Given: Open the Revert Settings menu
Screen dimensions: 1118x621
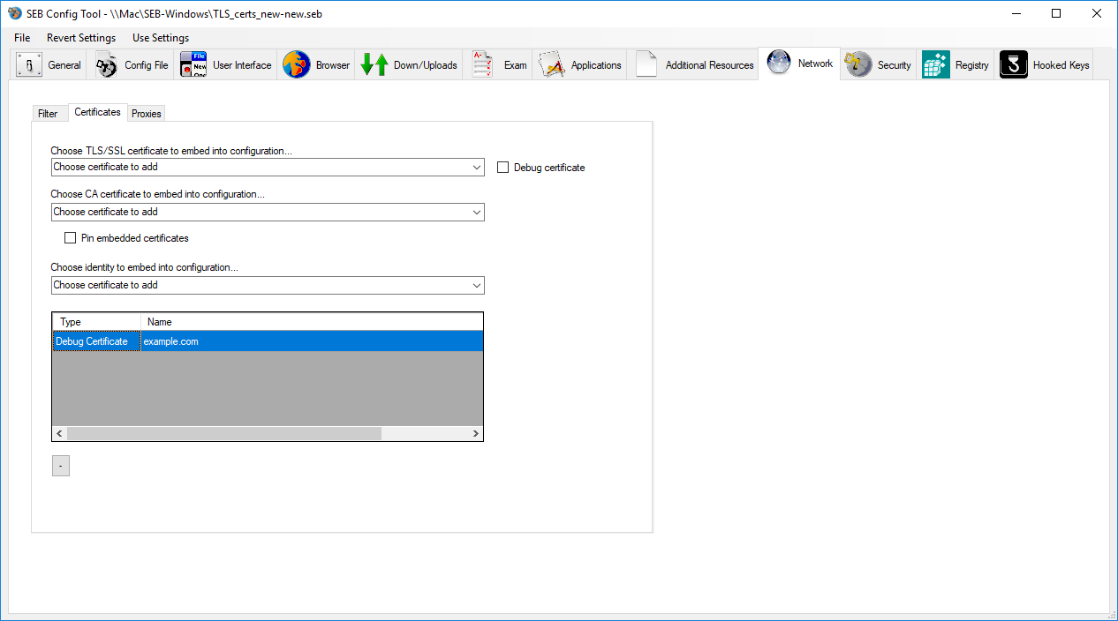Looking at the screenshot, I should point(81,38).
